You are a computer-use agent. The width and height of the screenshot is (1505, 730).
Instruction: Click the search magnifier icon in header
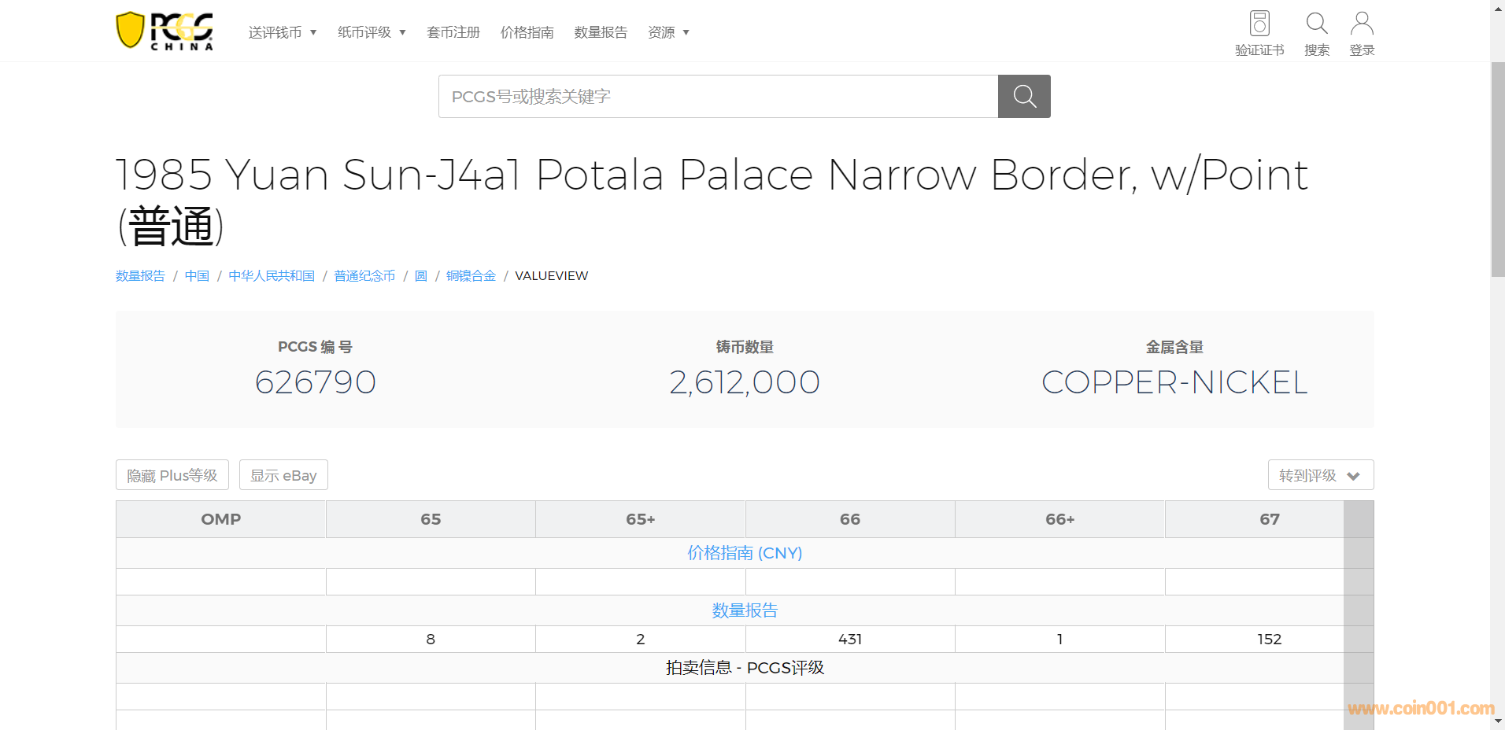[1317, 24]
